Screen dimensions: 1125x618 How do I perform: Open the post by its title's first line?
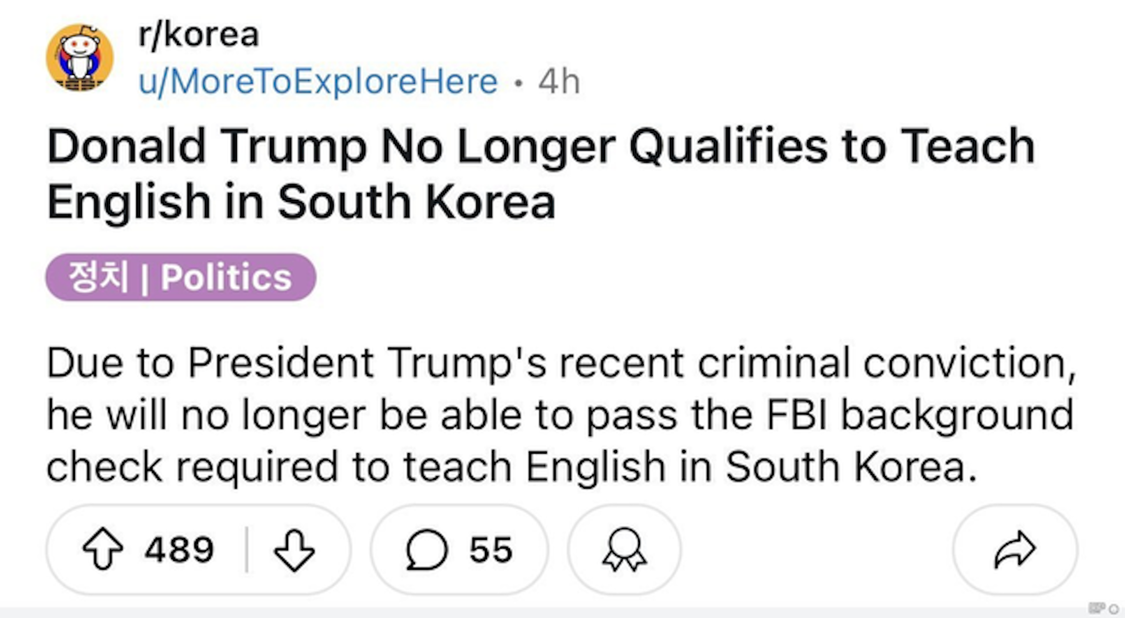point(541,147)
